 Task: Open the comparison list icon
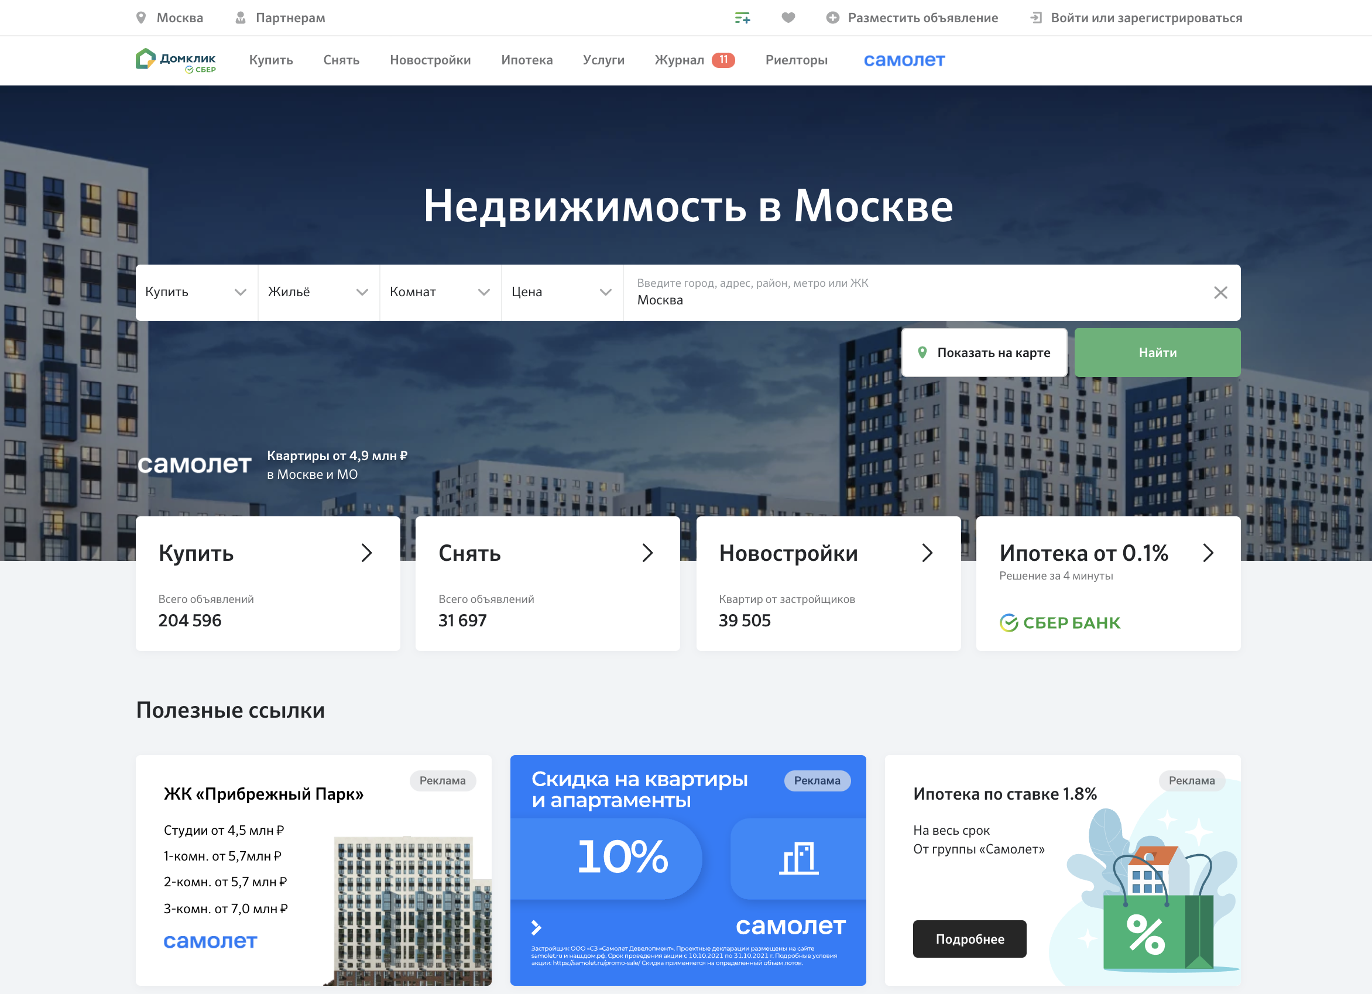[x=742, y=18]
